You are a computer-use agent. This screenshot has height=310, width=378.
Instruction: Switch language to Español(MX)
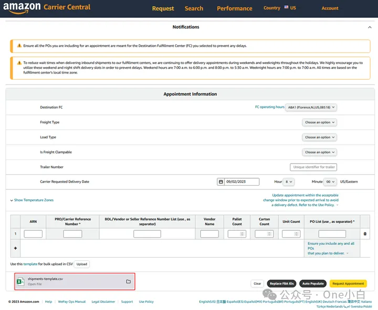pyautogui.click(x=253, y=302)
